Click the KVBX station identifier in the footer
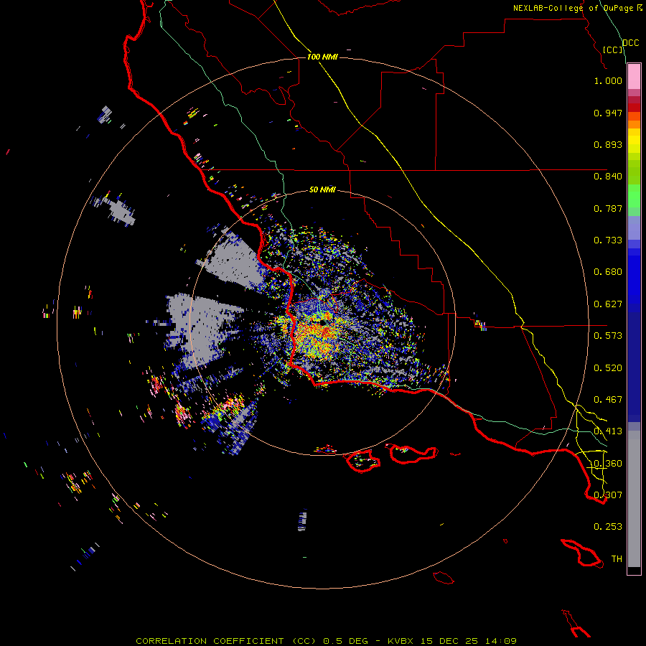The width and height of the screenshot is (646, 646). coord(400,641)
